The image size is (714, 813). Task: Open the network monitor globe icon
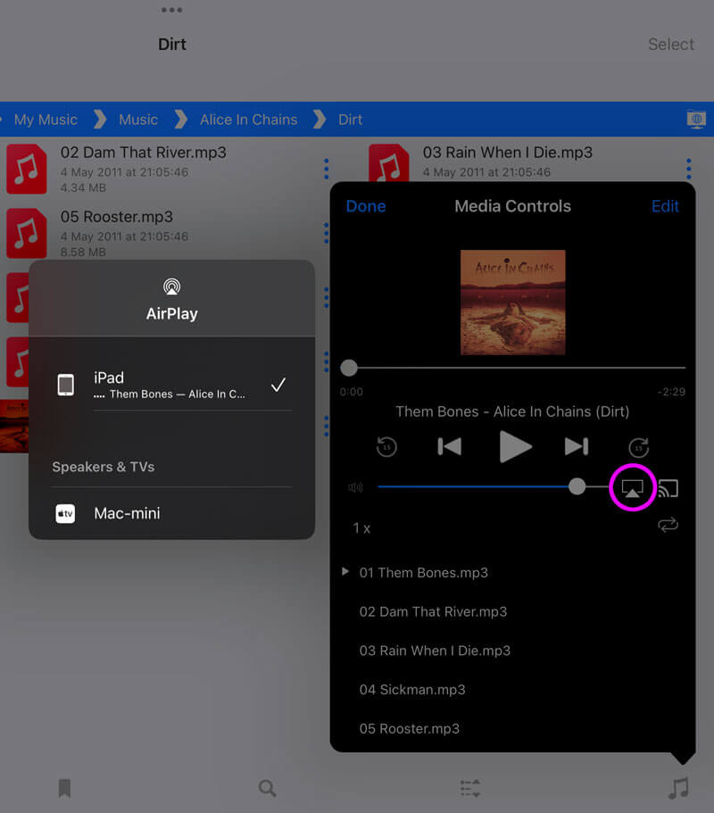point(696,120)
